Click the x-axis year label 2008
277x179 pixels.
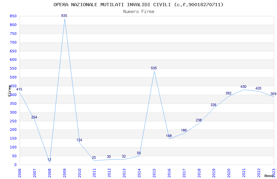pos(50,173)
